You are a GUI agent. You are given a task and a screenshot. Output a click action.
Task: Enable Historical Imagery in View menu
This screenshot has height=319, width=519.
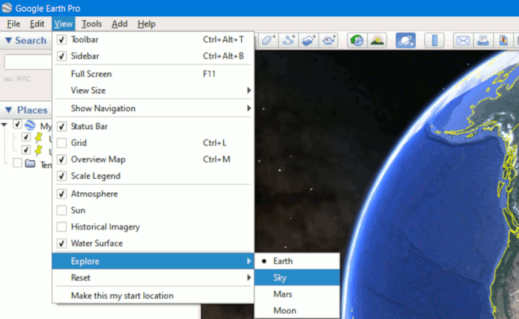pyautogui.click(x=62, y=227)
